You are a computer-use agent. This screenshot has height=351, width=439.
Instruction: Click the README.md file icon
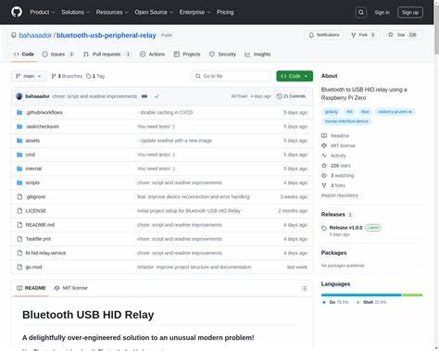(x=19, y=225)
